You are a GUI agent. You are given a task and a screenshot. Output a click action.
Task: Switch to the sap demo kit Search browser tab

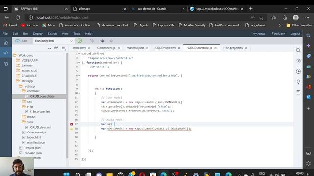[158, 9]
